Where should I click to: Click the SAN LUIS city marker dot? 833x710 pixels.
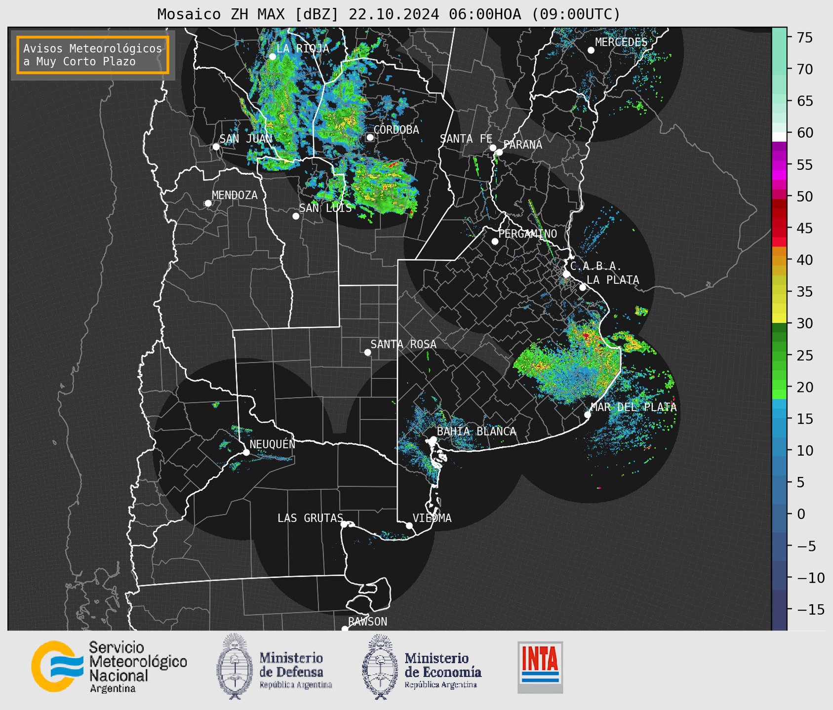(296, 216)
